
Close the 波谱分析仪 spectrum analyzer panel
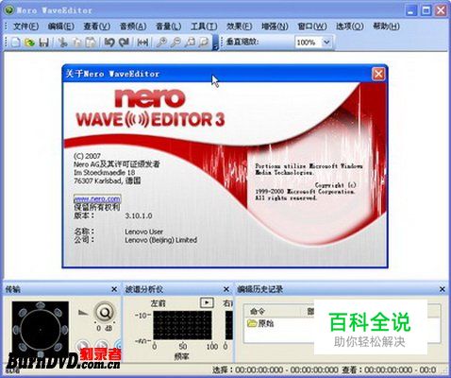[x=226, y=289]
